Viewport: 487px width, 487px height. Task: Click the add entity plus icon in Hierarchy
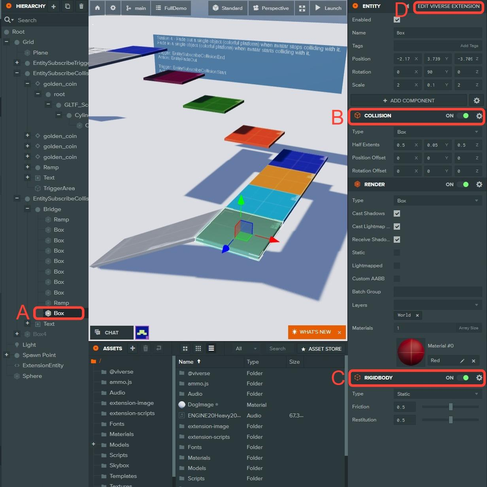click(x=54, y=6)
